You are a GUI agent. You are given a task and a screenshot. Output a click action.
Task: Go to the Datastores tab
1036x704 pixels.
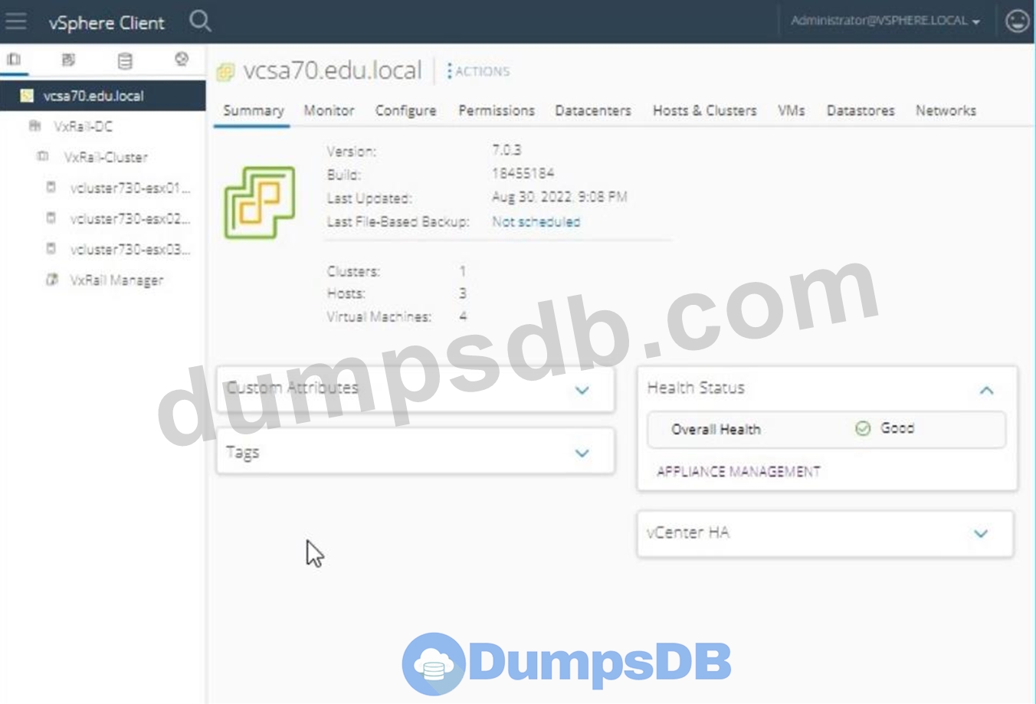click(x=860, y=110)
